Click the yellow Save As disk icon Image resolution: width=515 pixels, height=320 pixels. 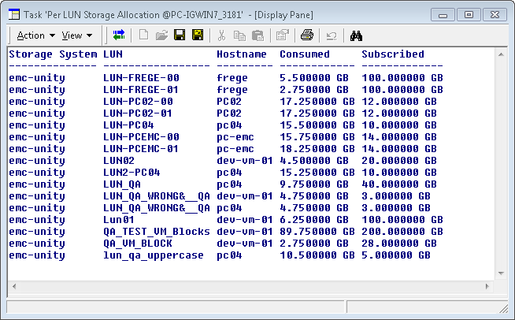coord(197,35)
